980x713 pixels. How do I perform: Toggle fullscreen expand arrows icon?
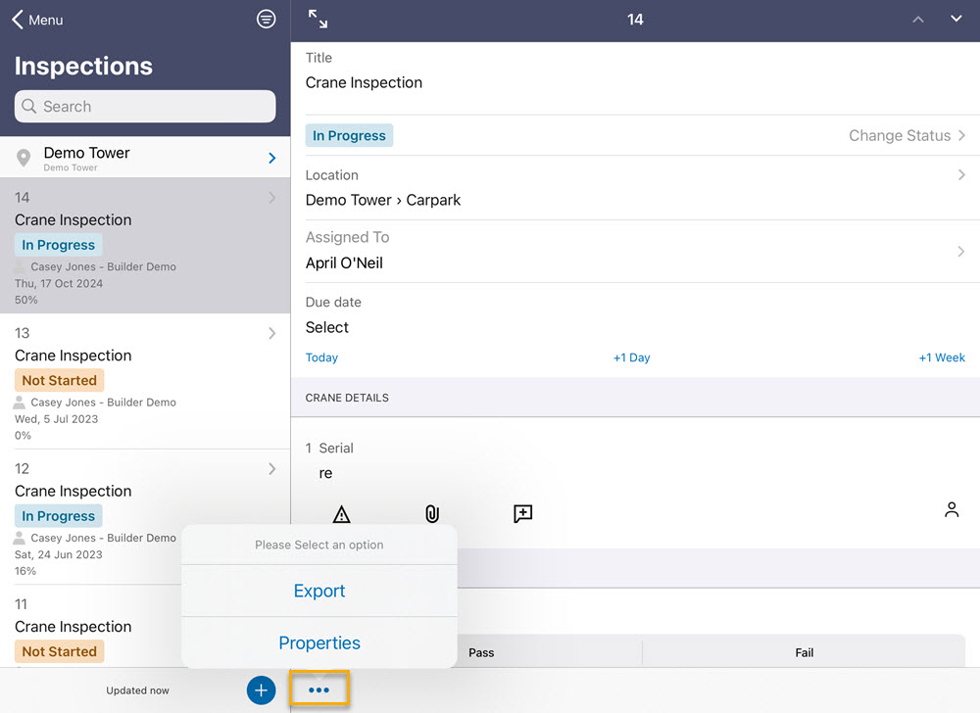pos(318,19)
